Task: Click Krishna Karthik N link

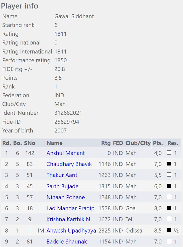Action: coord(68,219)
